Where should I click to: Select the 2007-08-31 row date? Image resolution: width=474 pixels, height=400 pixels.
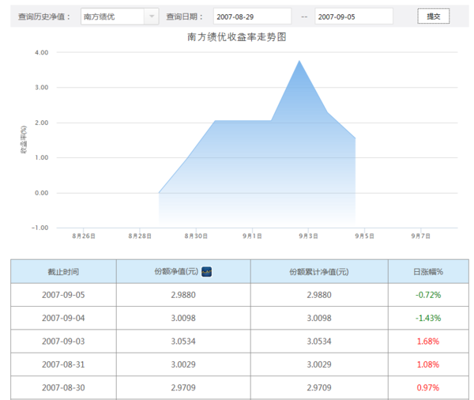coord(63,365)
